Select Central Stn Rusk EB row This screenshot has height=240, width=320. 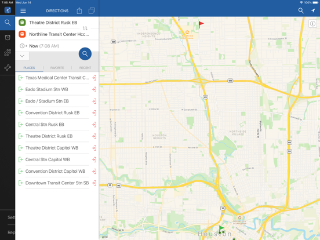57,125
